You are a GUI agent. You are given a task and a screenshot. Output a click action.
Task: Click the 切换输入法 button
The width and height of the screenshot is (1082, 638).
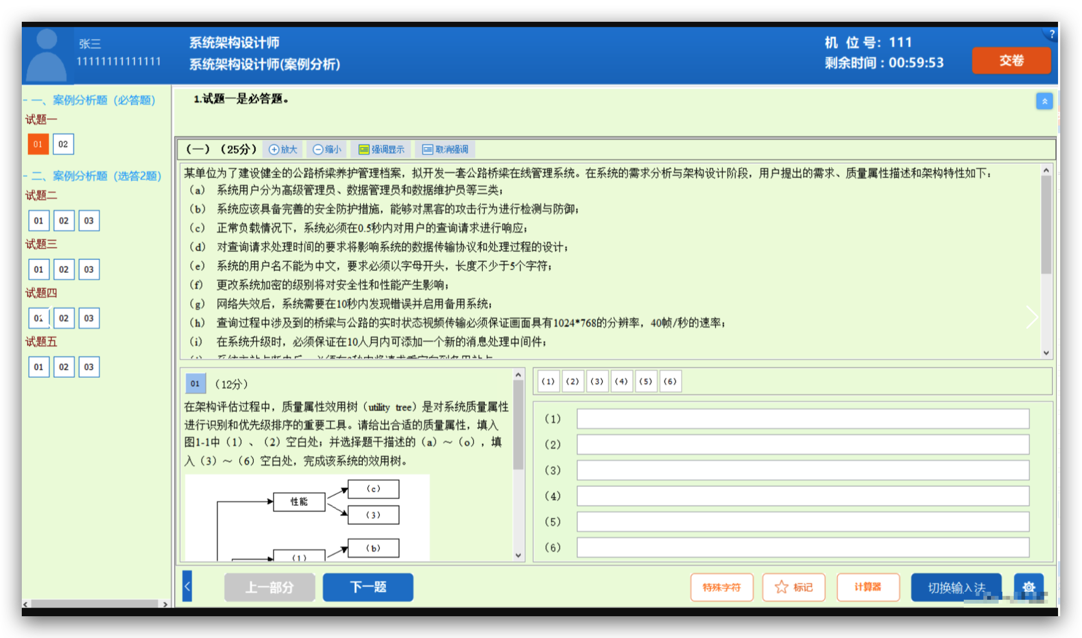pyautogui.click(x=956, y=587)
